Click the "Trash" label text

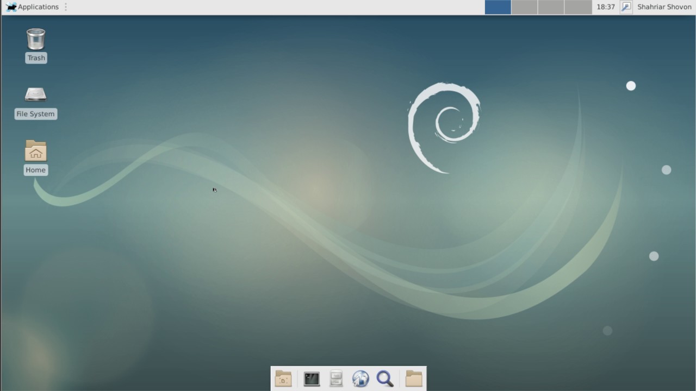coord(36,58)
